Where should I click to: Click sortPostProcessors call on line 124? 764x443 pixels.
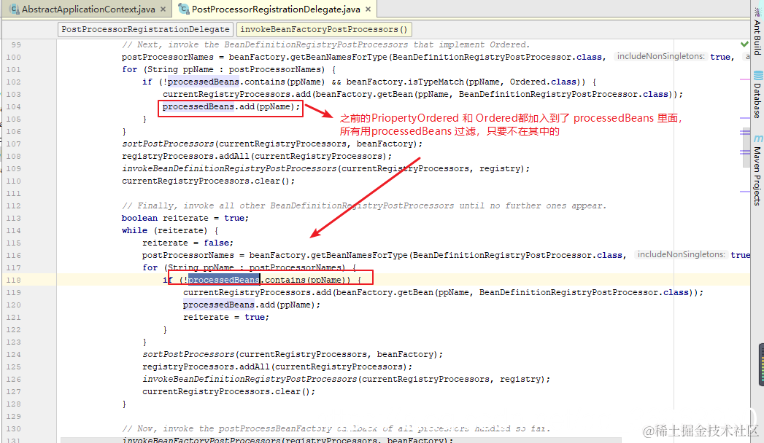(x=293, y=355)
